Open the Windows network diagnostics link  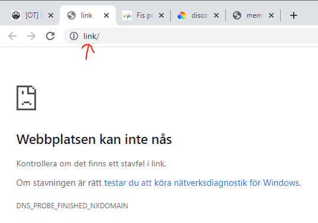[x=202, y=183]
